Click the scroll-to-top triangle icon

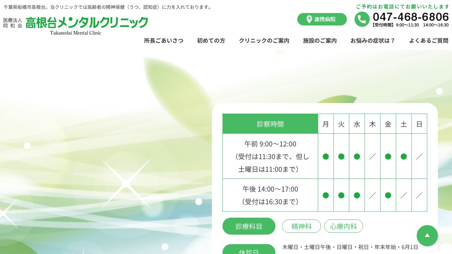[x=427, y=236]
